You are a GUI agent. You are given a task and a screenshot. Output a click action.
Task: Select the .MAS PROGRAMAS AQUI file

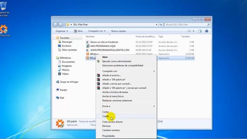point(103,46)
